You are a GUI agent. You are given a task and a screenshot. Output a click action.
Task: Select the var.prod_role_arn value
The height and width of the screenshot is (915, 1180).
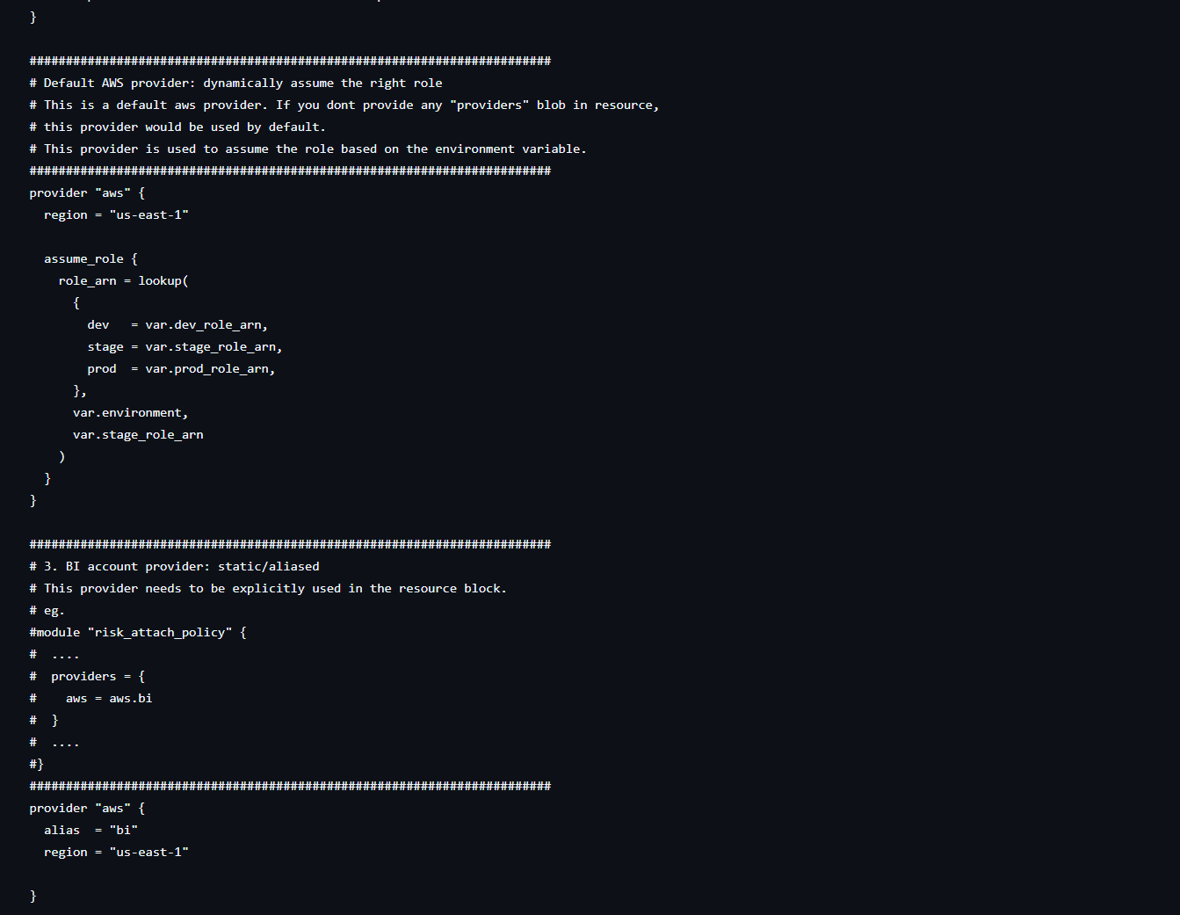(210, 369)
